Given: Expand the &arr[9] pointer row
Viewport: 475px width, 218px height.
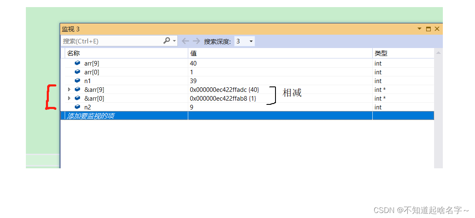Looking at the screenshot, I should pos(69,89).
